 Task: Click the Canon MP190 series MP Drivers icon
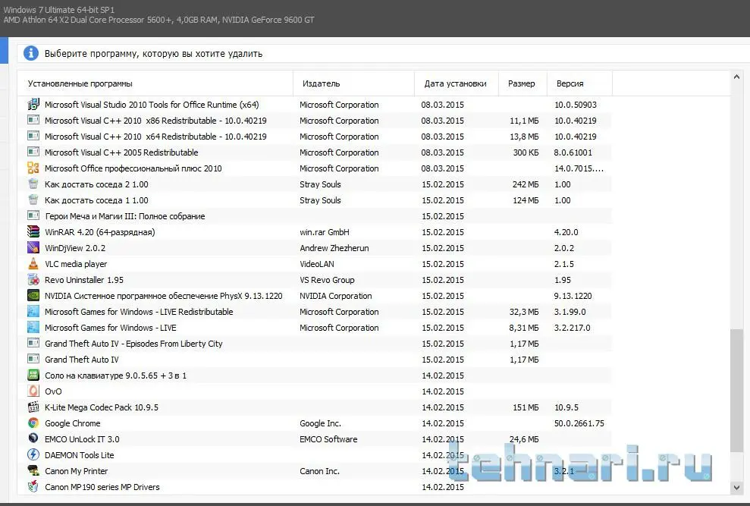tap(33, 486)
